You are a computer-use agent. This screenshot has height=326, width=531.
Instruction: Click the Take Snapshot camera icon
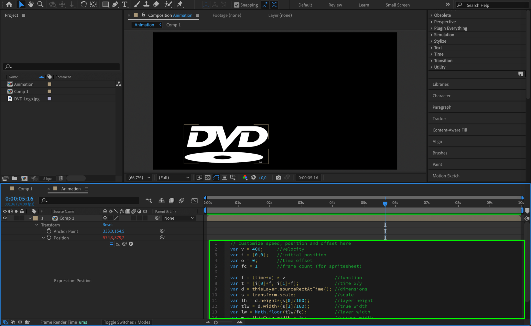(278, 177)
